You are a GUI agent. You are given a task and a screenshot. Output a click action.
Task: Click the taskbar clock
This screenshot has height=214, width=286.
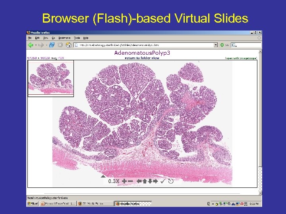[x=254, y=204]
